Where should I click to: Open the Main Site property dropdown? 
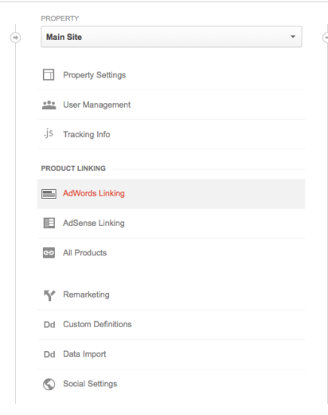tap(171, 37)
